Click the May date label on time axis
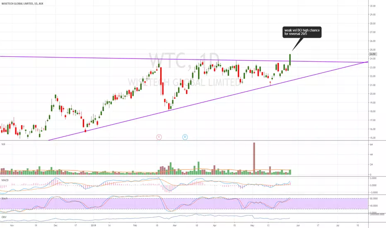The height and width of the screenshot is (228, 386). (x=252, y=225)
